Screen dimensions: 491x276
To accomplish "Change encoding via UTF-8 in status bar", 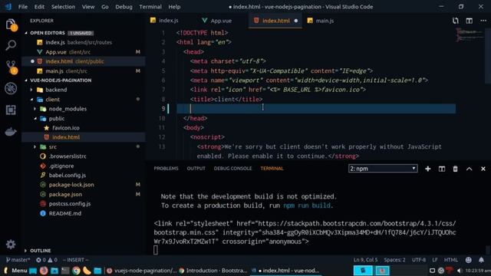I will 419,260.
